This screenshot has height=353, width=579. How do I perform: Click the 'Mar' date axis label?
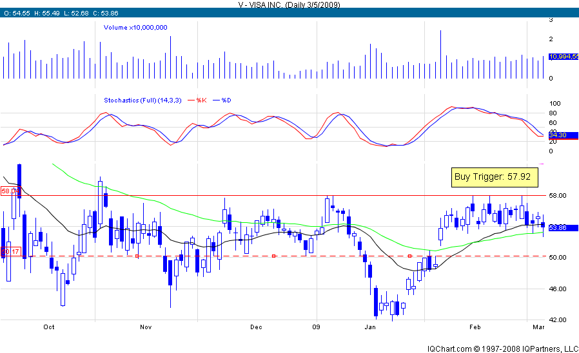539,327
